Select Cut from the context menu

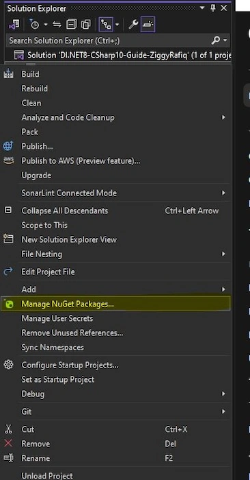(x=28, y=429)
